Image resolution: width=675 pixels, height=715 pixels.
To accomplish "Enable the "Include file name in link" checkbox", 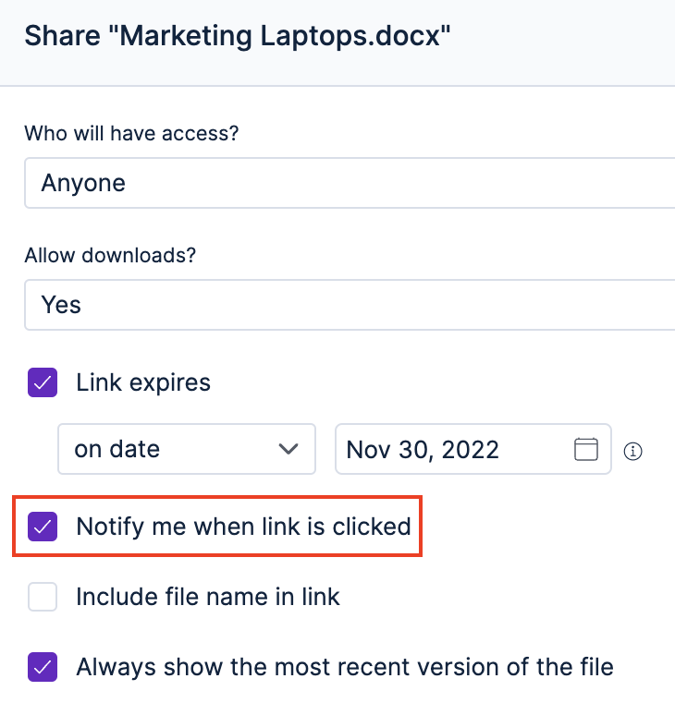I will [43, 598].
